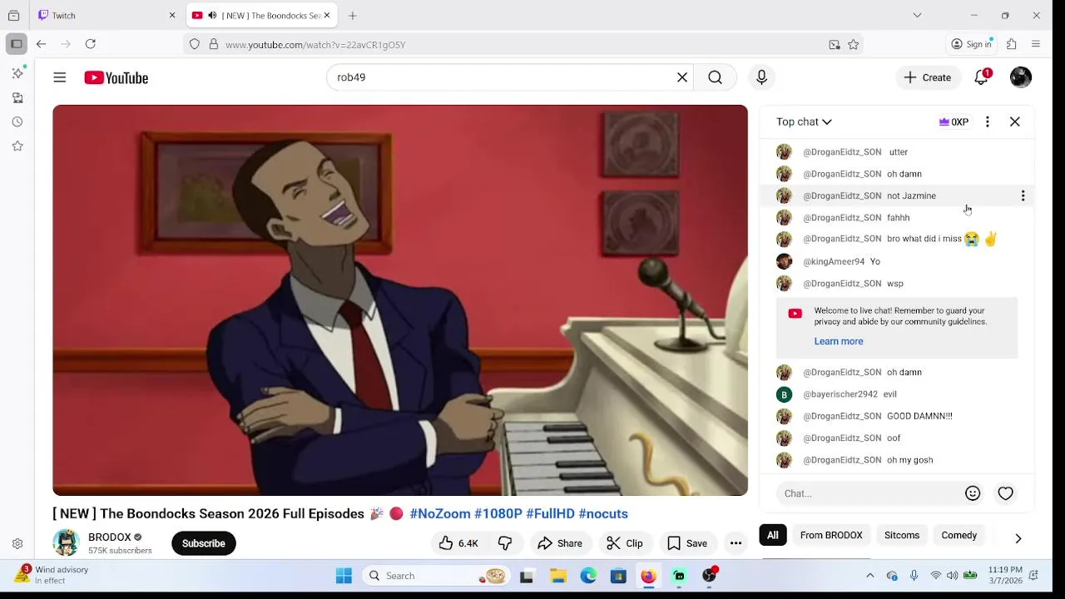Viewport: 1065px width, 599px height.
Task: Open YouTube notifications bell
Action: click(x=982, y=77)
